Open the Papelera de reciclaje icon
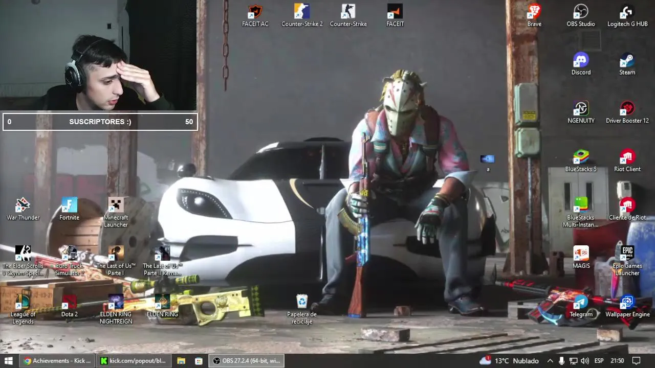 click(x=302, y=310)
